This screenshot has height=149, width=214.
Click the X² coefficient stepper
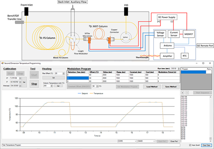[x=20, y=78]
